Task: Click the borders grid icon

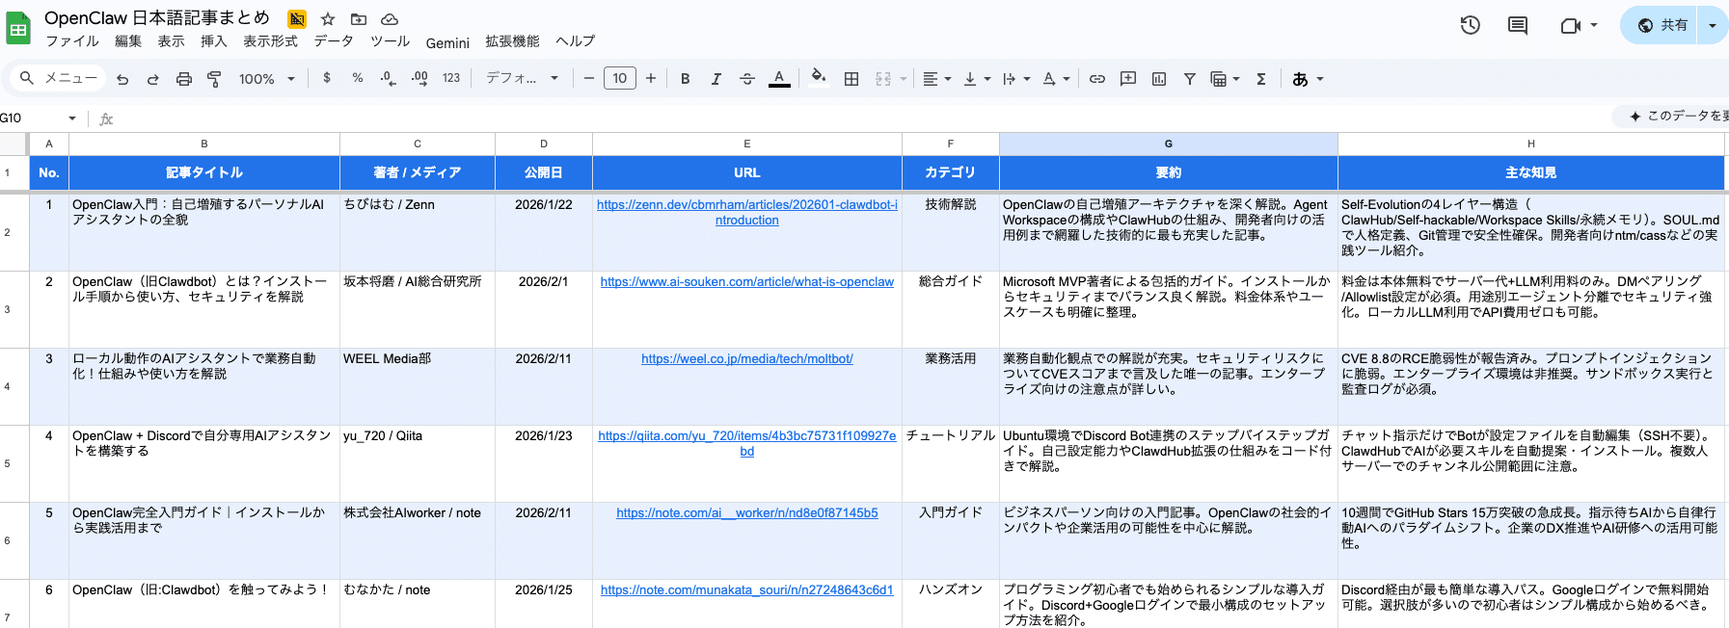Action: 851,79
